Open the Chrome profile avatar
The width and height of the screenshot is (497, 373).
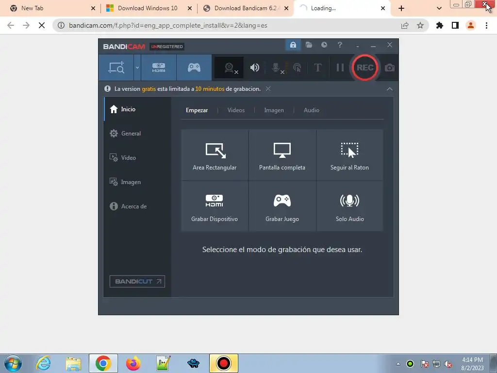click(x=471, y=25)
